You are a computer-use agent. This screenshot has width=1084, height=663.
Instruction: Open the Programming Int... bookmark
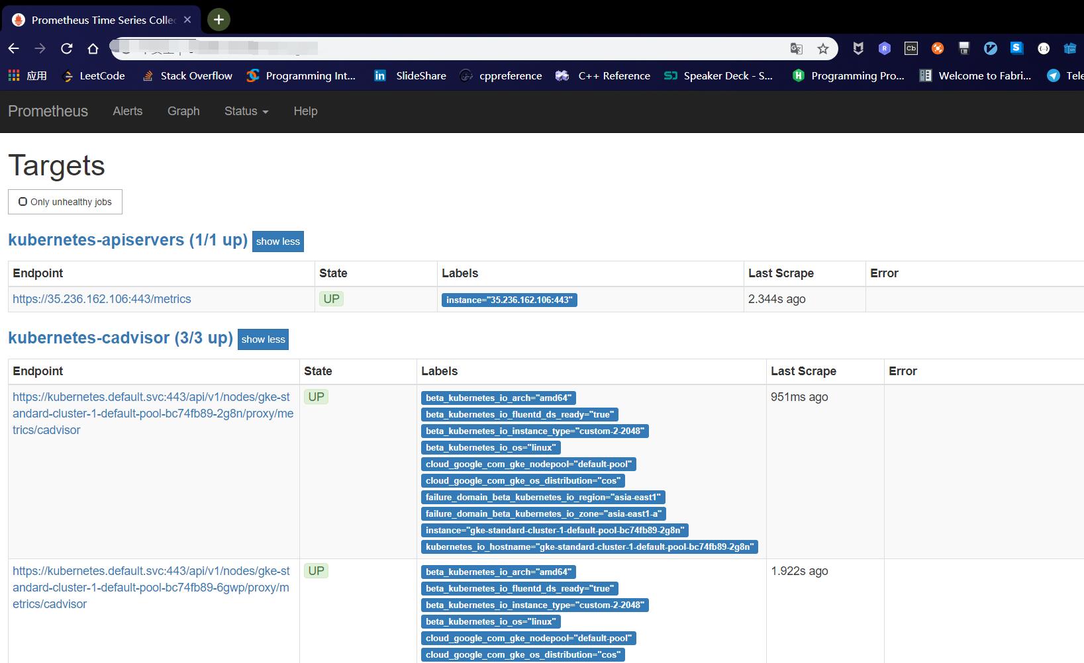(x=301, y=75)
